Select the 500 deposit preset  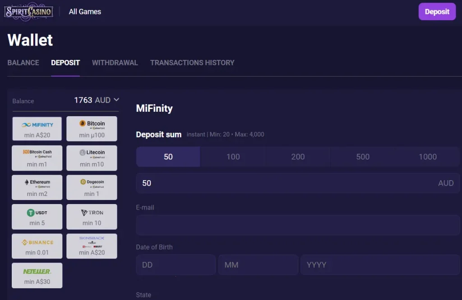(363, 157)
